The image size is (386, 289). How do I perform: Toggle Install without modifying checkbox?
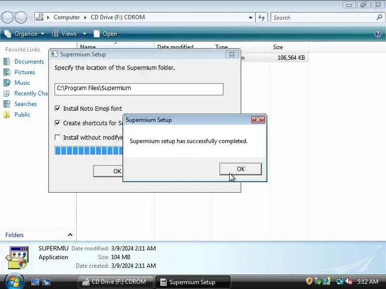pyautogui.click(x=57, y=137)
